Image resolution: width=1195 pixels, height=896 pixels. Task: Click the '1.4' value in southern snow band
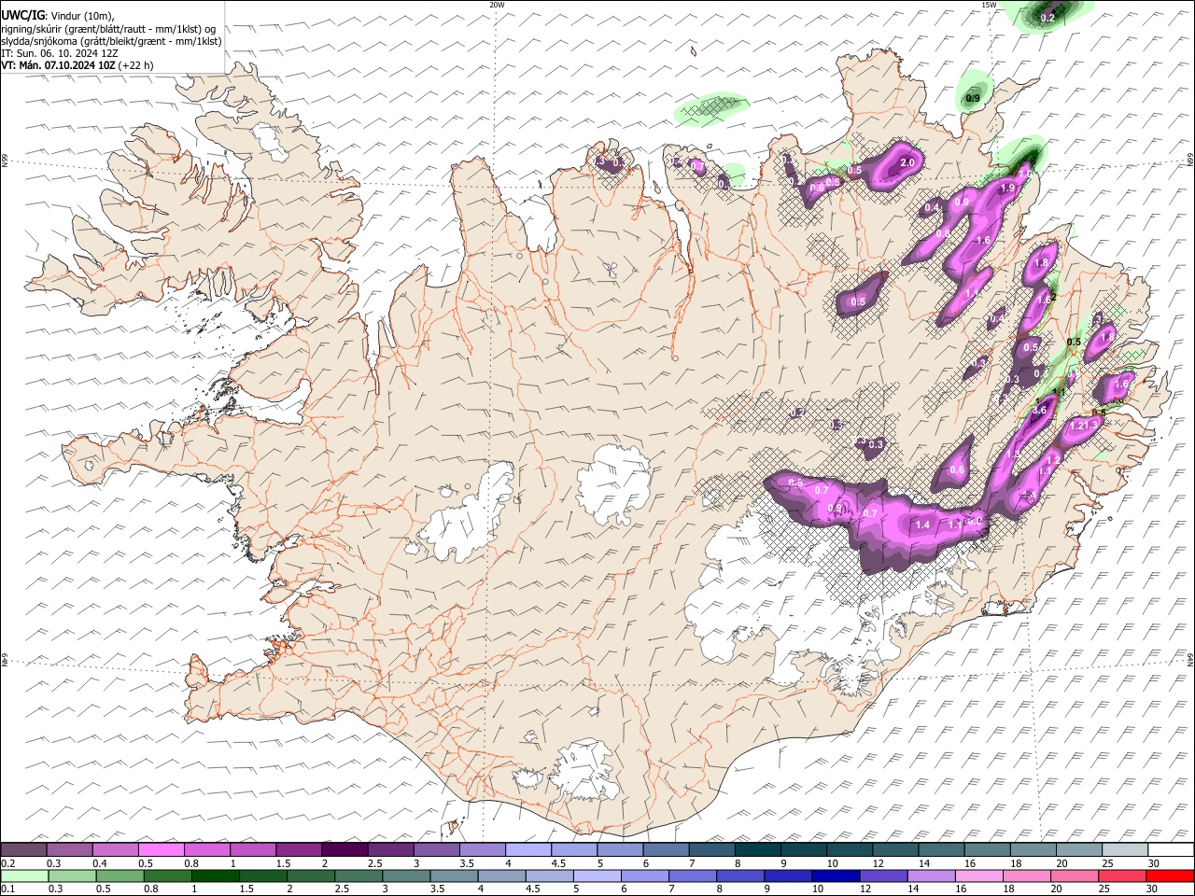click(922, 525)
